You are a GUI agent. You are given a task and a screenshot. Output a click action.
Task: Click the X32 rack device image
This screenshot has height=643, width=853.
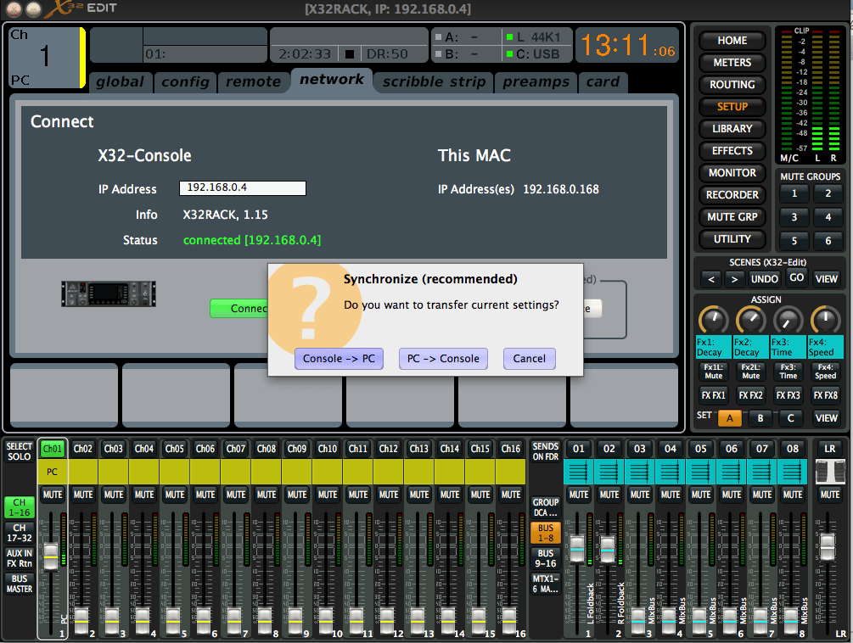pos(109,294)
